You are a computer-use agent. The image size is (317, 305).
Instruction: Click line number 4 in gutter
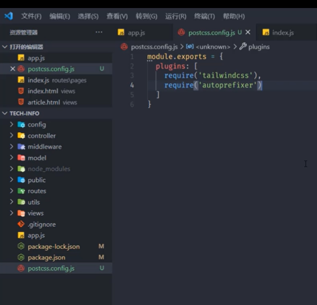click(x=132, y=85)
